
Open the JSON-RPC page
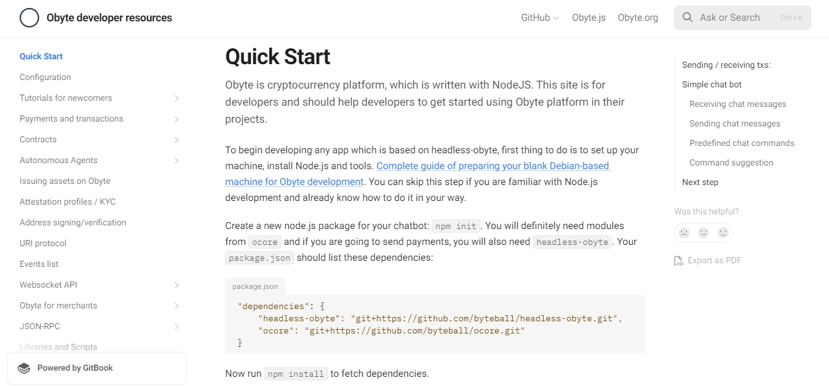tap(40, 326)
